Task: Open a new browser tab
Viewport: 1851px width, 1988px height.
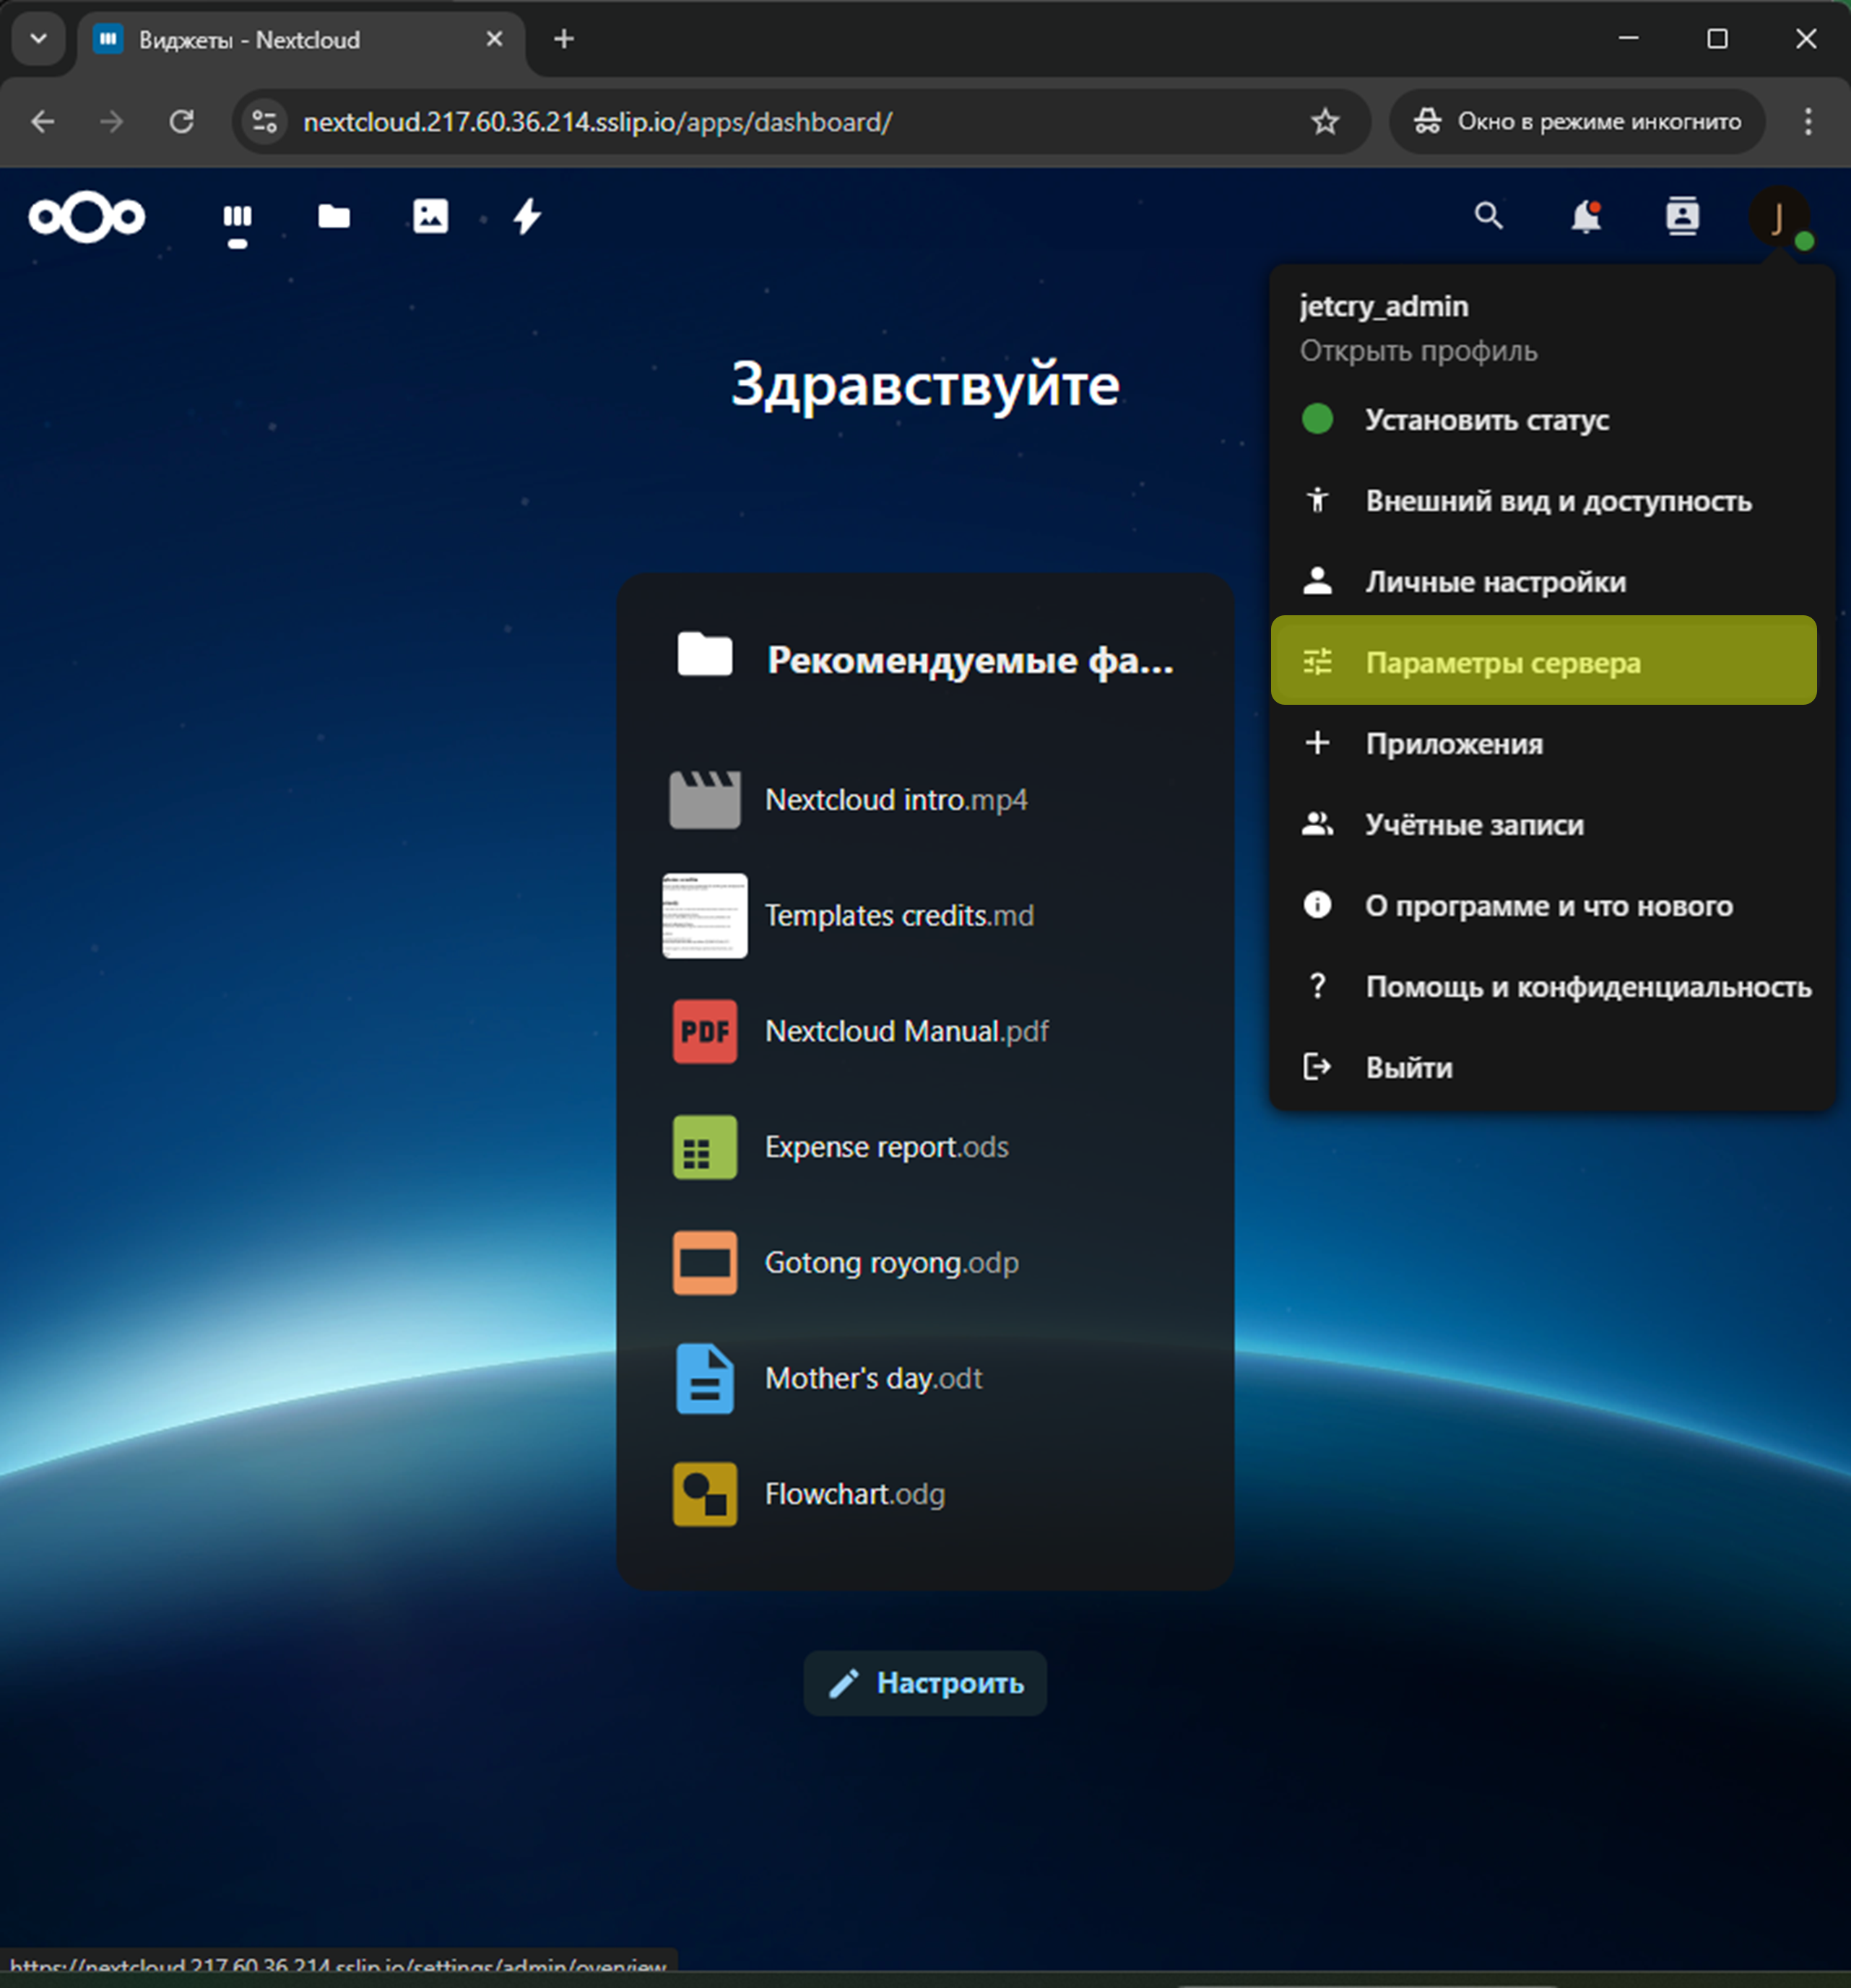Action: (x=564, y=39)
